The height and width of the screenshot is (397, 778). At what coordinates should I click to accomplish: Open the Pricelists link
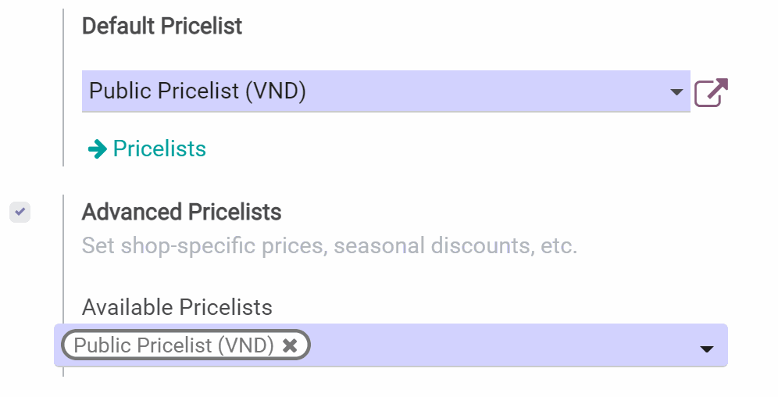click(x=159, y=148)
